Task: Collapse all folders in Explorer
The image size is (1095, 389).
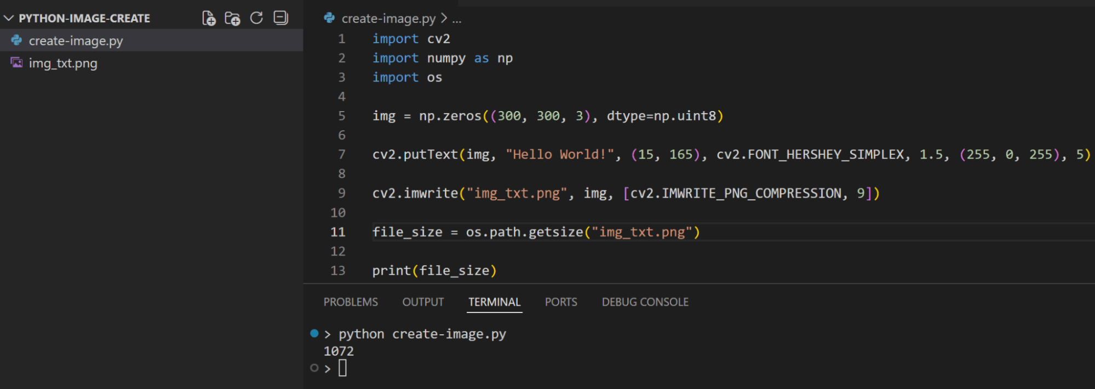Action: pyautogui.click(x=280, y=18)
